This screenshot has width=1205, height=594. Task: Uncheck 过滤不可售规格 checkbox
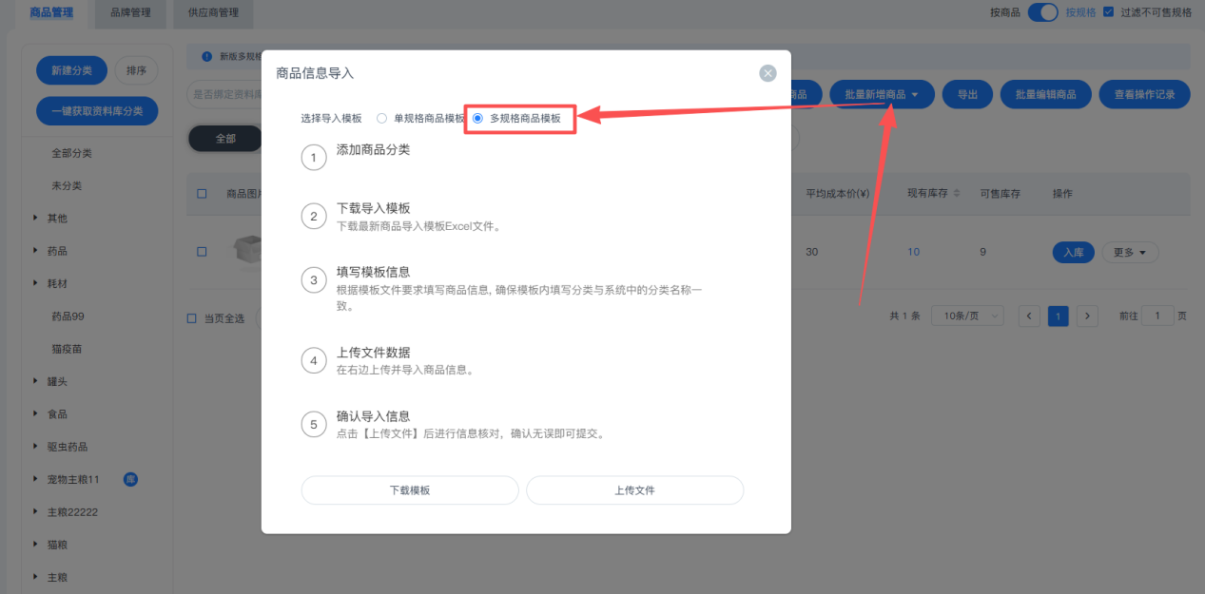(1108, 12)
